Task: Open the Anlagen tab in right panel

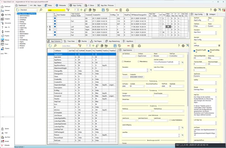Action: click(211, 14)
